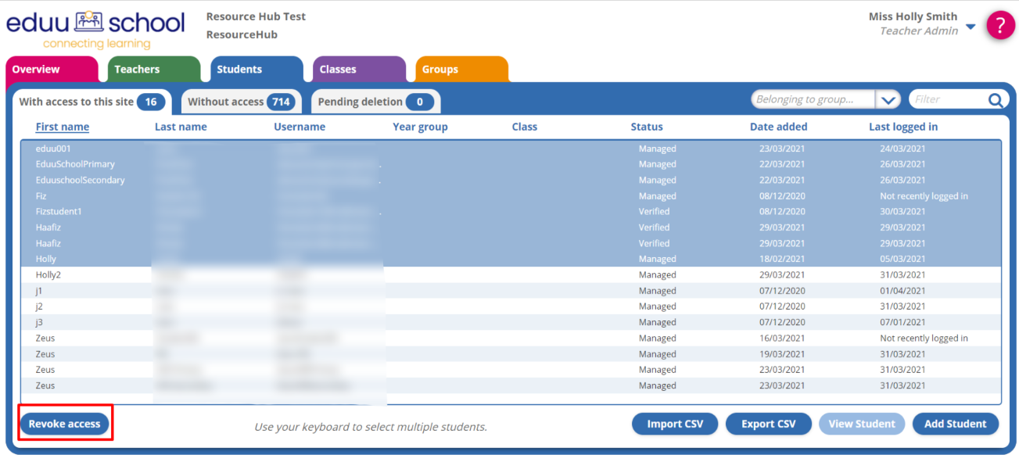The width and height of the screenshot is (1019, 455).
Task: Click the pink help question mark icon
Action: (x=1000, y=25)
